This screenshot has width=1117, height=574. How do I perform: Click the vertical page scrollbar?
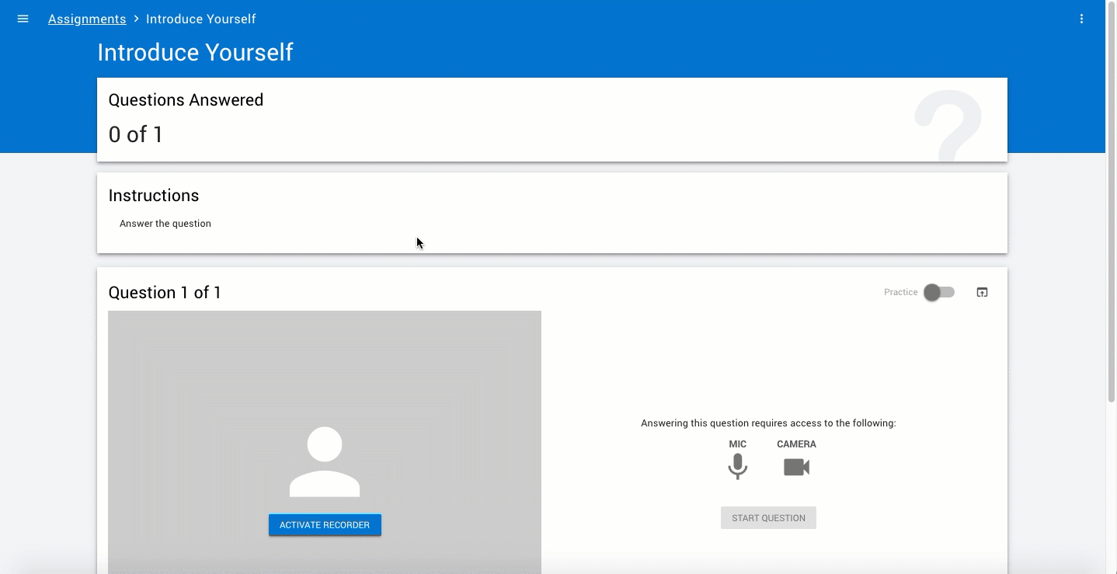click(x=1111, y=210)
